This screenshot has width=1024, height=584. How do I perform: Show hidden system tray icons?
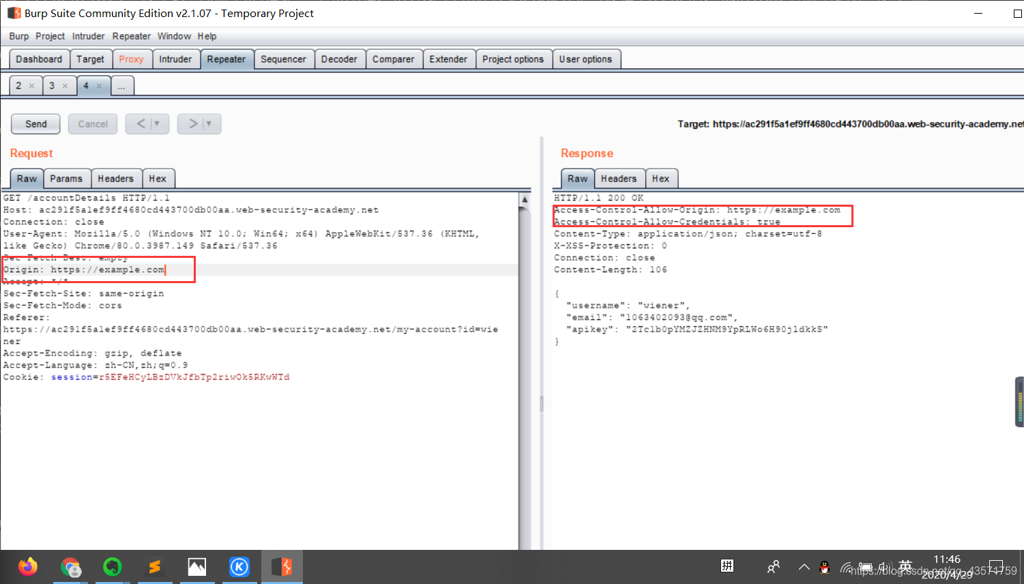804,567
